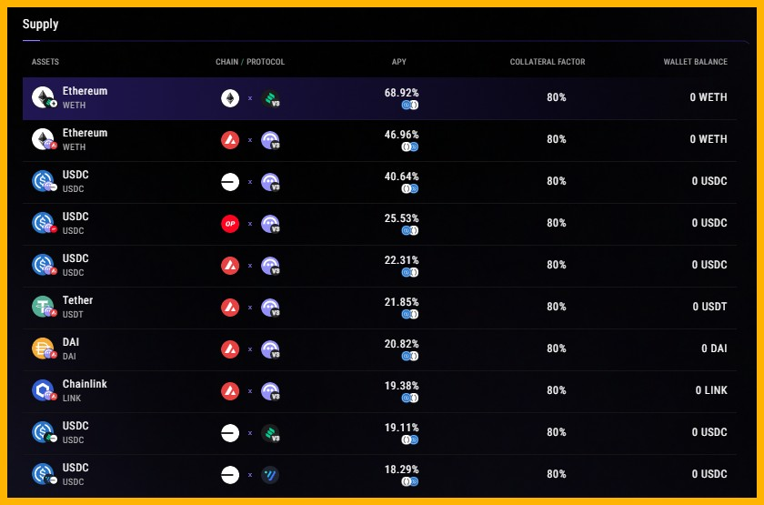Viewport: 764px width, 505px height.
Task: Click the DAI asset coin icon
Action: tap(45, 348)
